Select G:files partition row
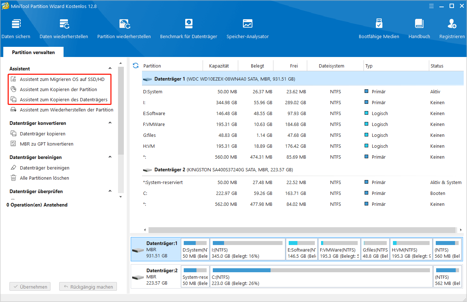 (x=303, y=135)
